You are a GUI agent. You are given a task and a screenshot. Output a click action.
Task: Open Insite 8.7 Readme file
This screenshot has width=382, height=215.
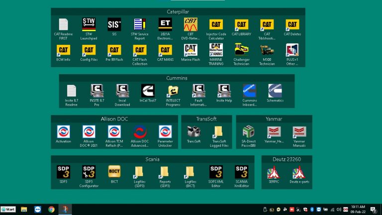pos(72,91)
